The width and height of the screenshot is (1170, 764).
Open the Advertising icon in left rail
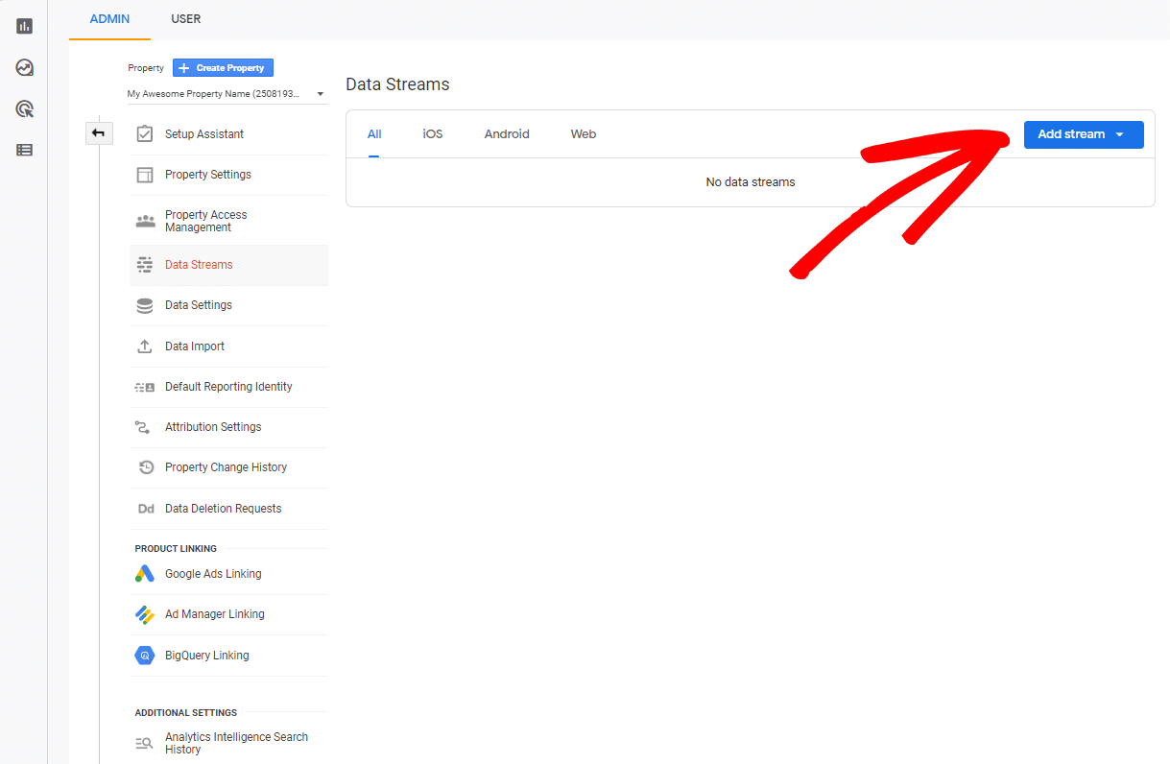(x=25, y=108)
